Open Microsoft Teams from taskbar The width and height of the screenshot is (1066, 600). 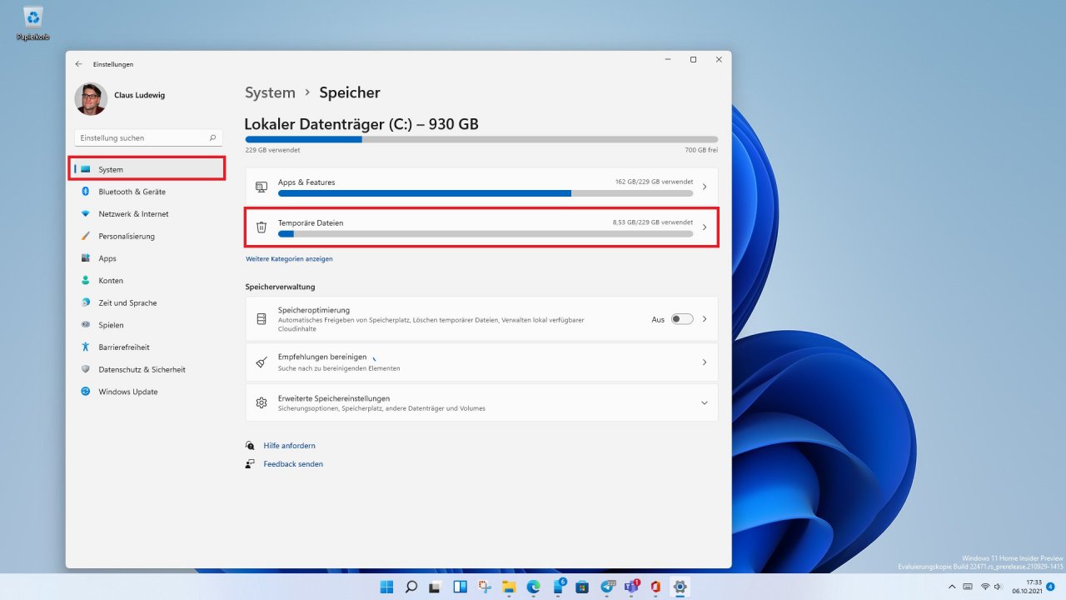tap(631, 587)
